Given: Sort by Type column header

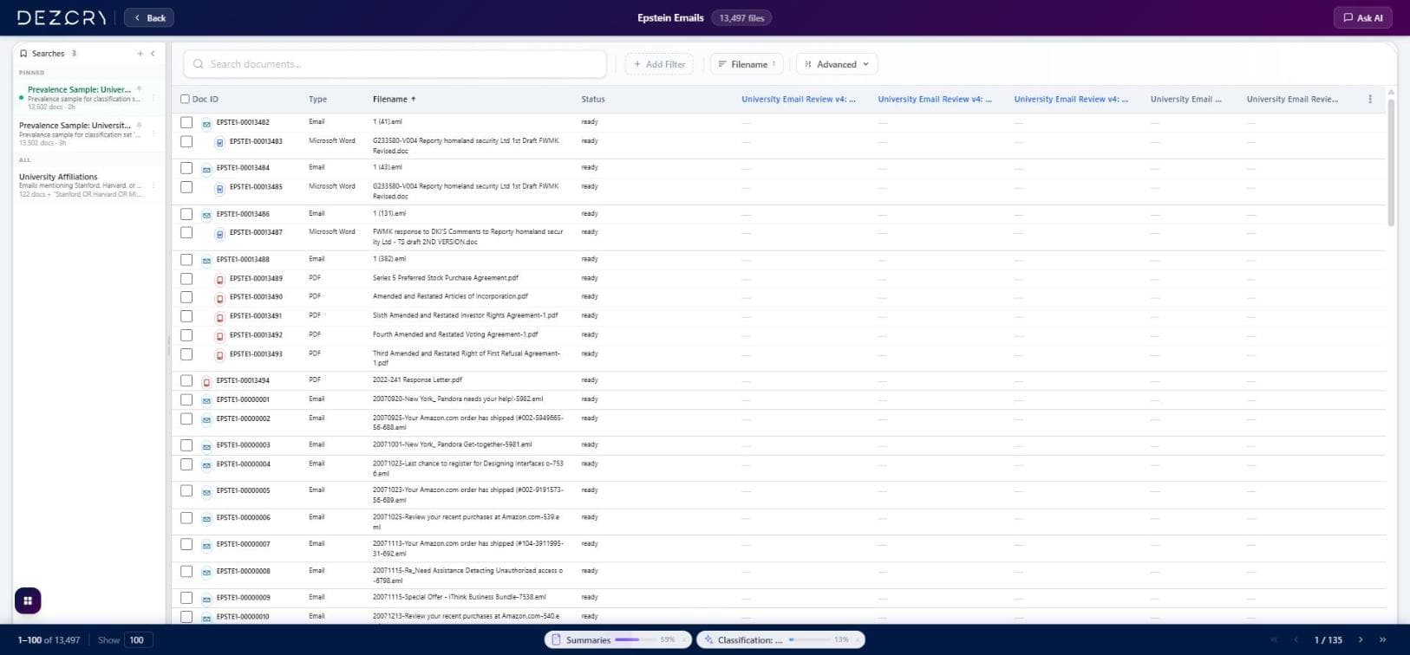Looking at the screenshot, I should (317, 99).
